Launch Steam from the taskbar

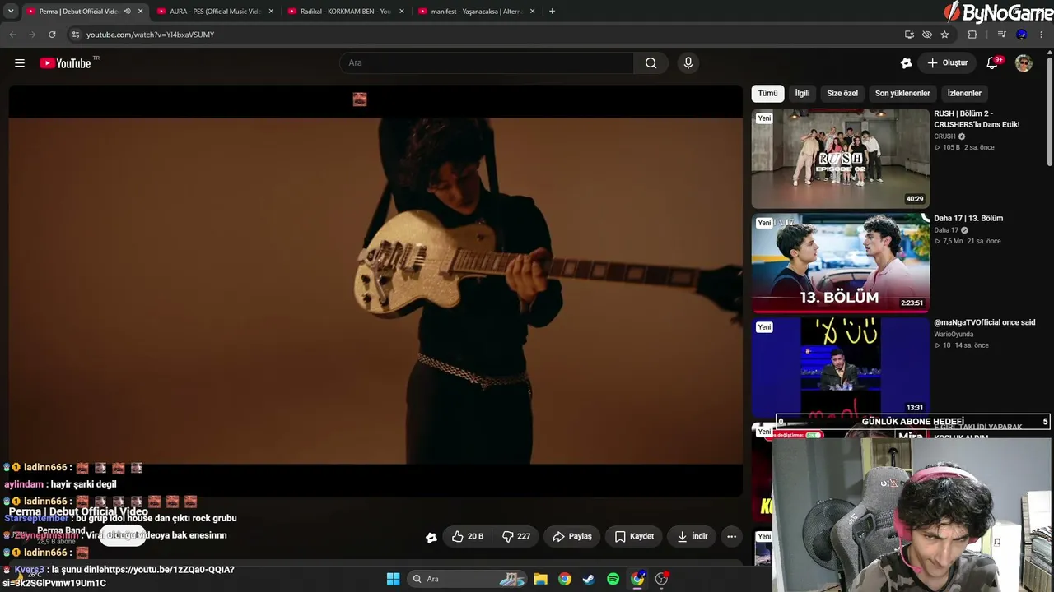tap(588, 579)
